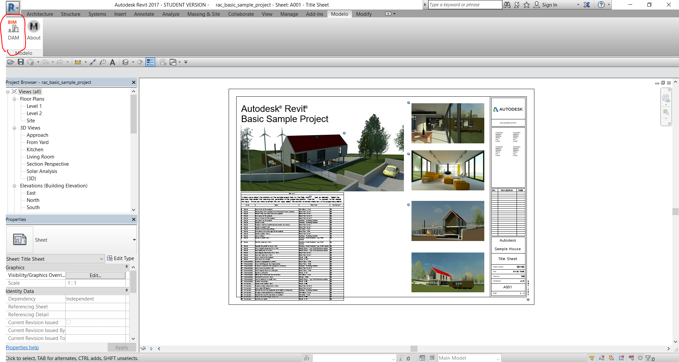This screenshot has height=362, width=679.
Task: Open the Collaborate ribbon tab
Action: [x=241, y=14]
